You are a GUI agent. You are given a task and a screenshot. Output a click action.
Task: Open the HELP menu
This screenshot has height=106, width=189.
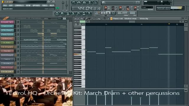[52, 5]
